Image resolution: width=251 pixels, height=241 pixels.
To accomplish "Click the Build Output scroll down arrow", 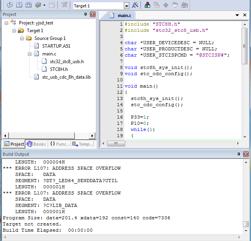I will [x=246, y=231].
